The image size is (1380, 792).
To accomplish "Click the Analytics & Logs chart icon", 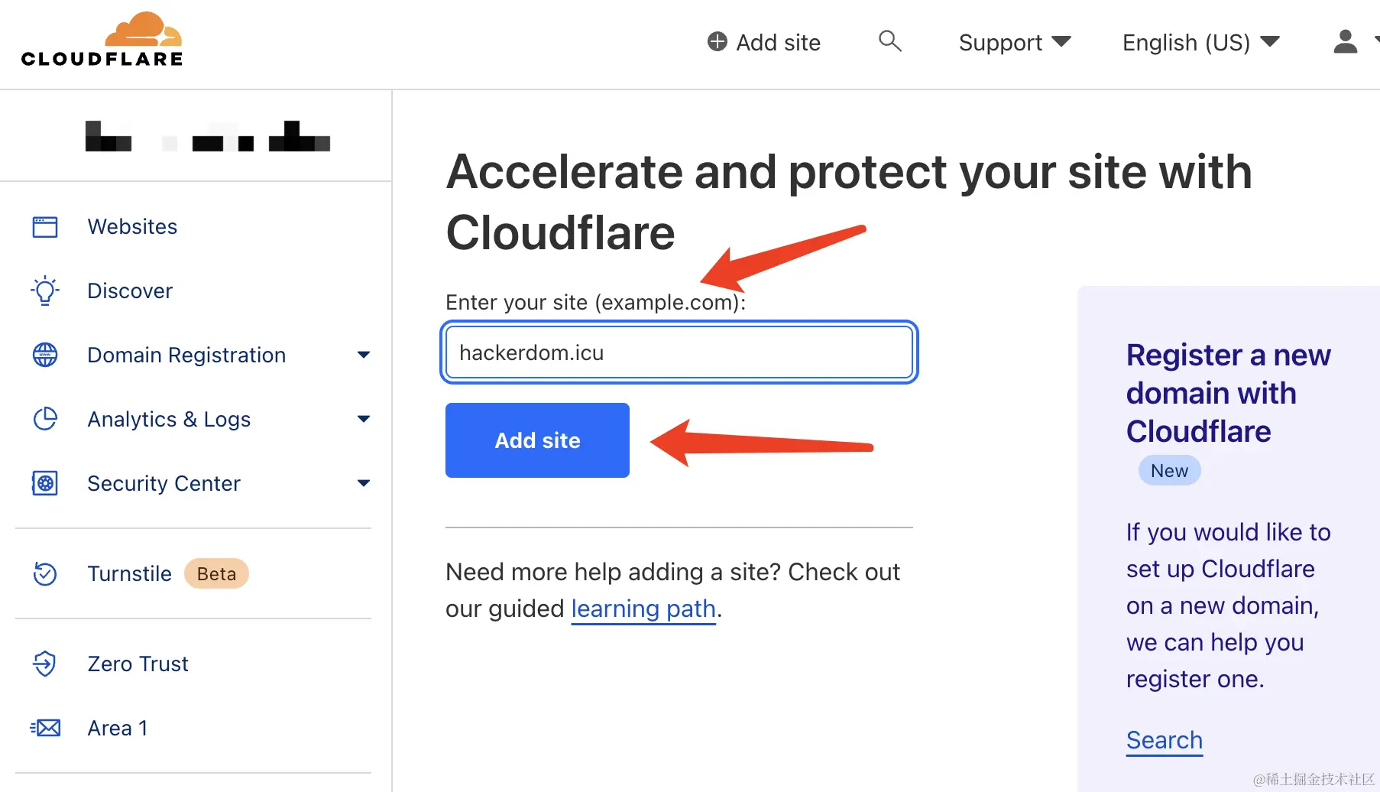I will 45,419.
